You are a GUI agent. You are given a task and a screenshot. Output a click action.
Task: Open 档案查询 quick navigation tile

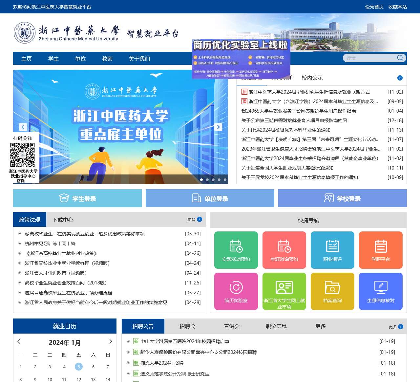(332, 291)
